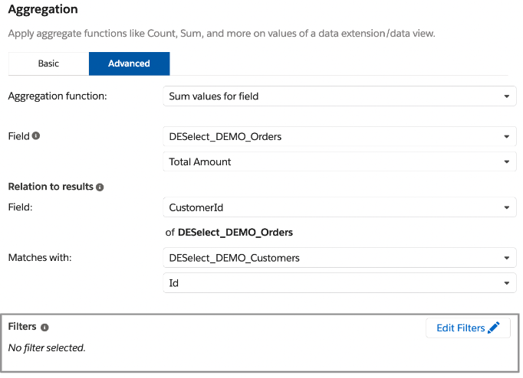Click the caret arrow on CustomerId
523x378 pixels.
pos(506,208)
